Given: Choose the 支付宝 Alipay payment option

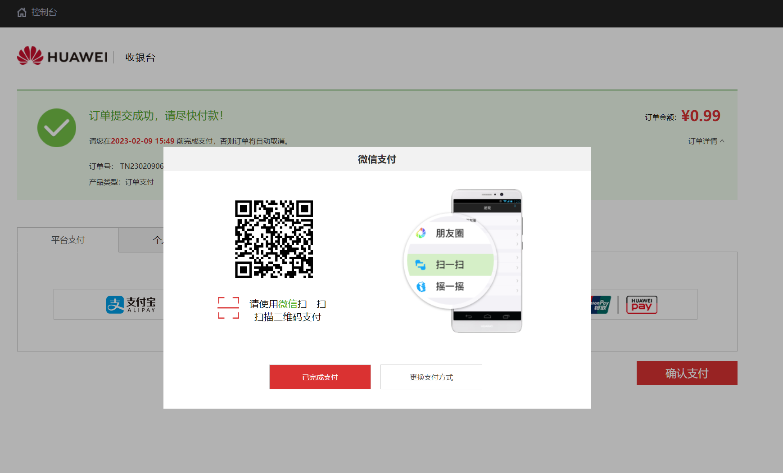Looking at the screenshot, I should click(131, 305).
